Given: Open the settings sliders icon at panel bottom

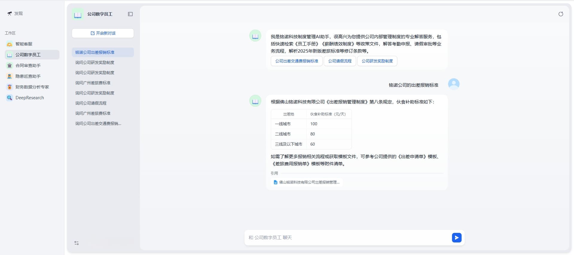Looking at the screenshot, I should [77, 243].
